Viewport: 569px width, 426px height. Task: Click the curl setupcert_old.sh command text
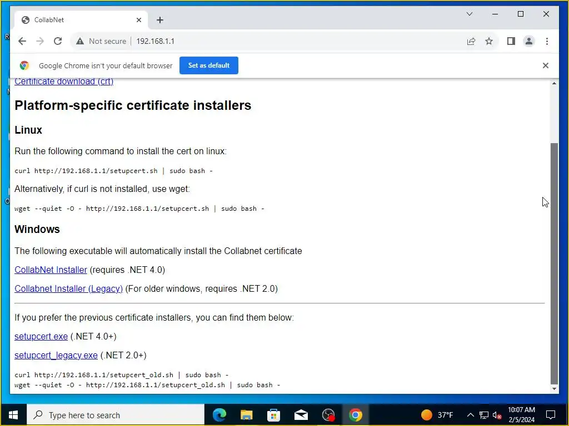122,375
